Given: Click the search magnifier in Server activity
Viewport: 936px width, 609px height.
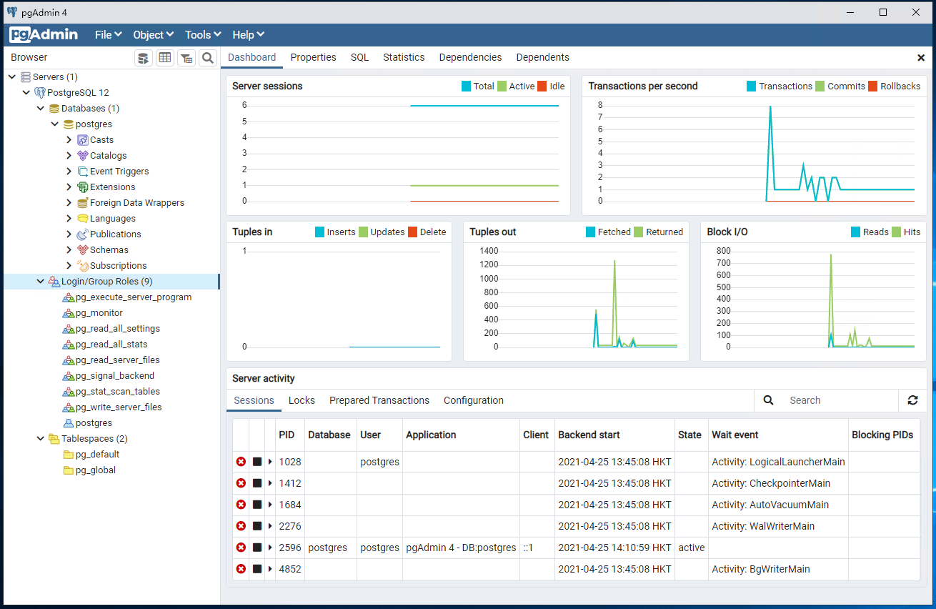Looking at the screenshot, I should [x=768, y=400].
